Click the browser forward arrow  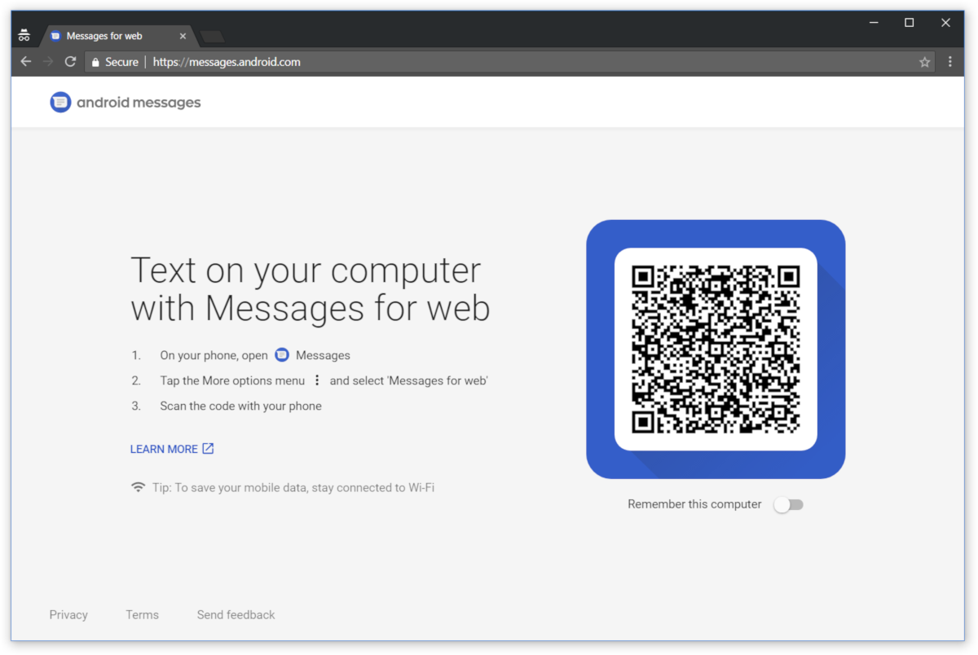click(x=48, y=62)
